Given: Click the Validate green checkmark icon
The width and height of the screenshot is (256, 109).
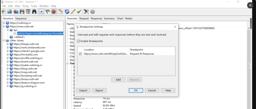Looking at the screenshot, I should 79,12.
